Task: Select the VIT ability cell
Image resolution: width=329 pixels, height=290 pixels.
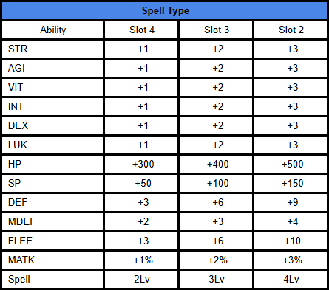Action: pyautogui.click(x=52, y=87)
